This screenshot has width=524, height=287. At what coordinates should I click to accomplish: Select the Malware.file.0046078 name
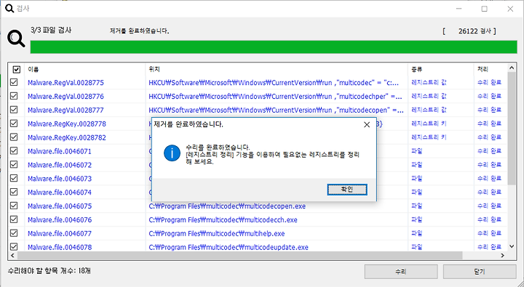coord(60,247)
